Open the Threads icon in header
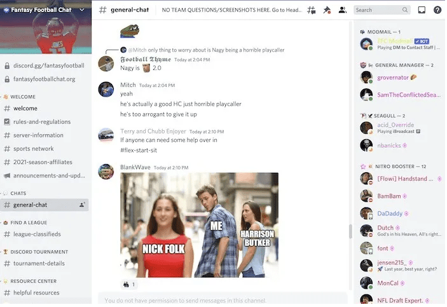This screenshot has height=307, width=447. [312, 10]
